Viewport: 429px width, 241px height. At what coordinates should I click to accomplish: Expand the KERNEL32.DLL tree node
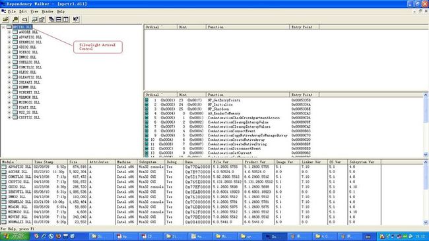[9, 42]
